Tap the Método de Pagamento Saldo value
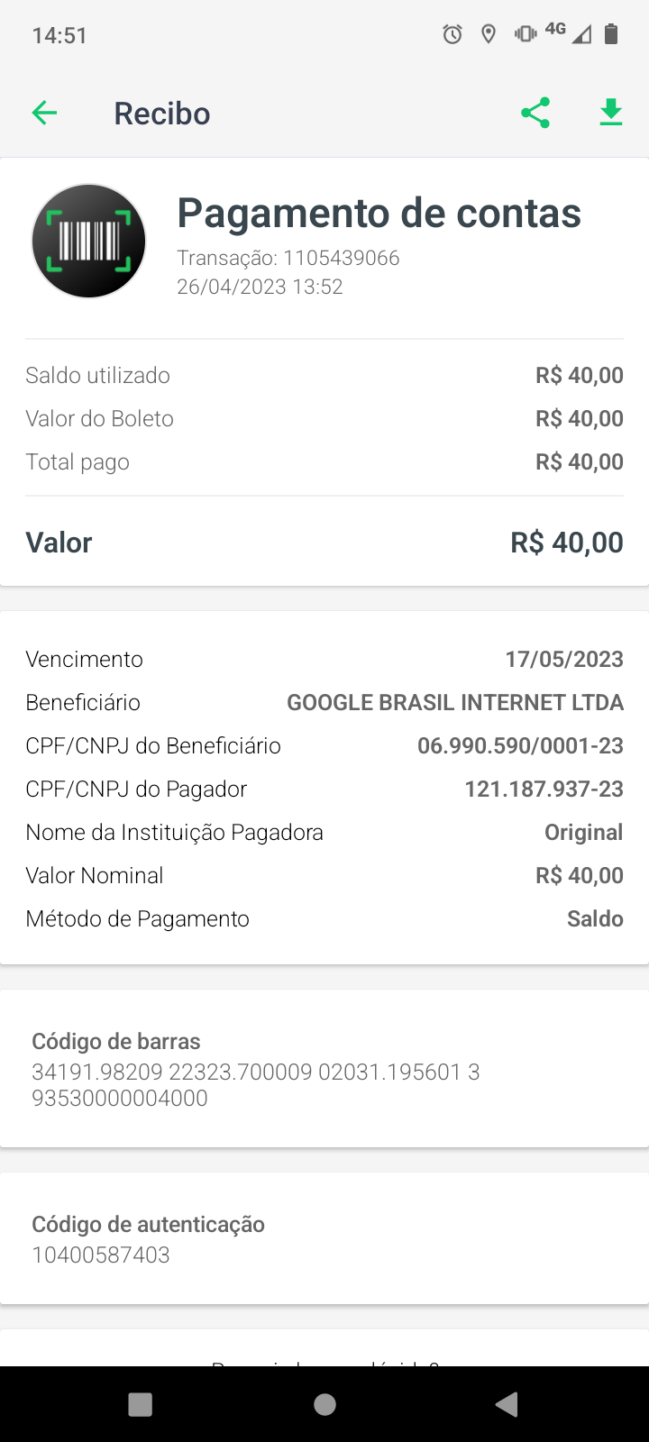The width and height of the screenshot is (649, 1442). point(595,918)
